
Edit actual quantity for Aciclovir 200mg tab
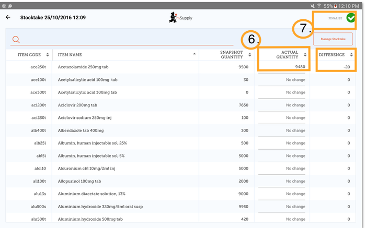click(282, 105)
